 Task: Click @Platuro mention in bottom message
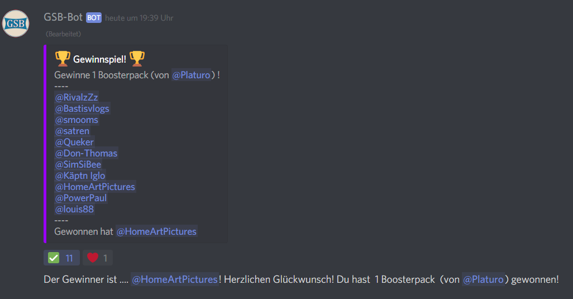[x=484, y=279]
